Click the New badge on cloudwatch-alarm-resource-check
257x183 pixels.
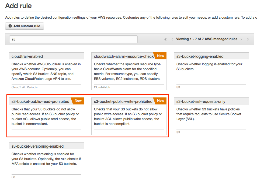(x=160, y=56)
